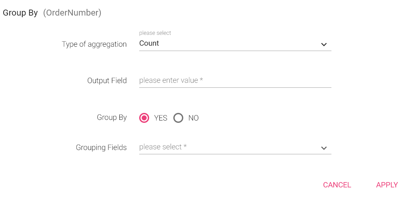Select the NO radio button circle
This screenshot has height=197, width=403.
pyautogui.click(x=178, y=118)
